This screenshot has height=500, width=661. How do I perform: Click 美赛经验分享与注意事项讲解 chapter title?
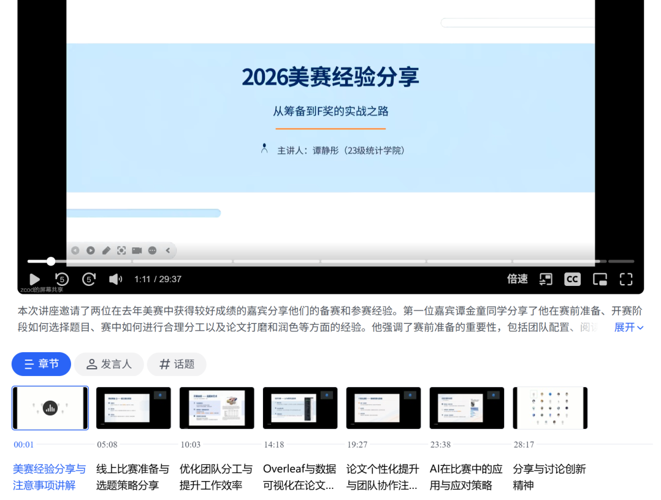[x=49, y=477]
